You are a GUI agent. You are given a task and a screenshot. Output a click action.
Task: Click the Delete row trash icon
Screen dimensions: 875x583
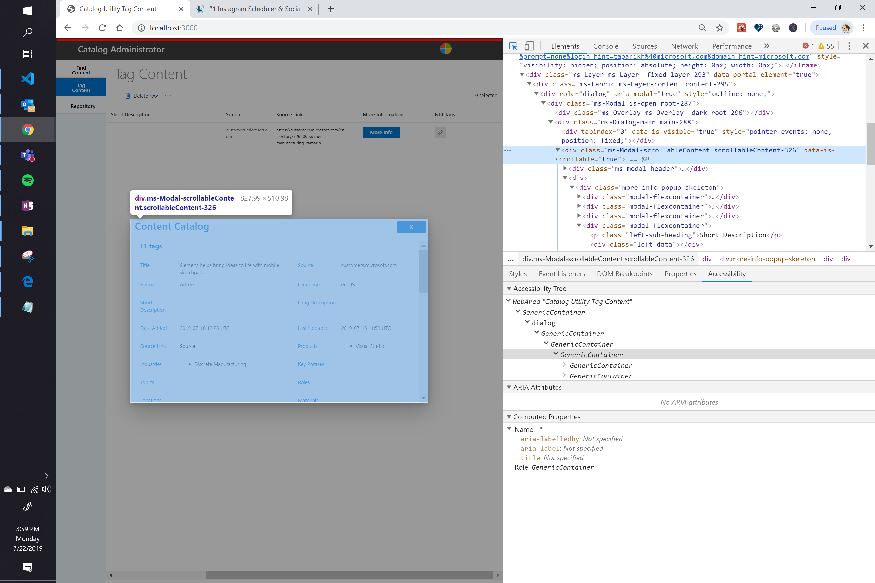127,96
